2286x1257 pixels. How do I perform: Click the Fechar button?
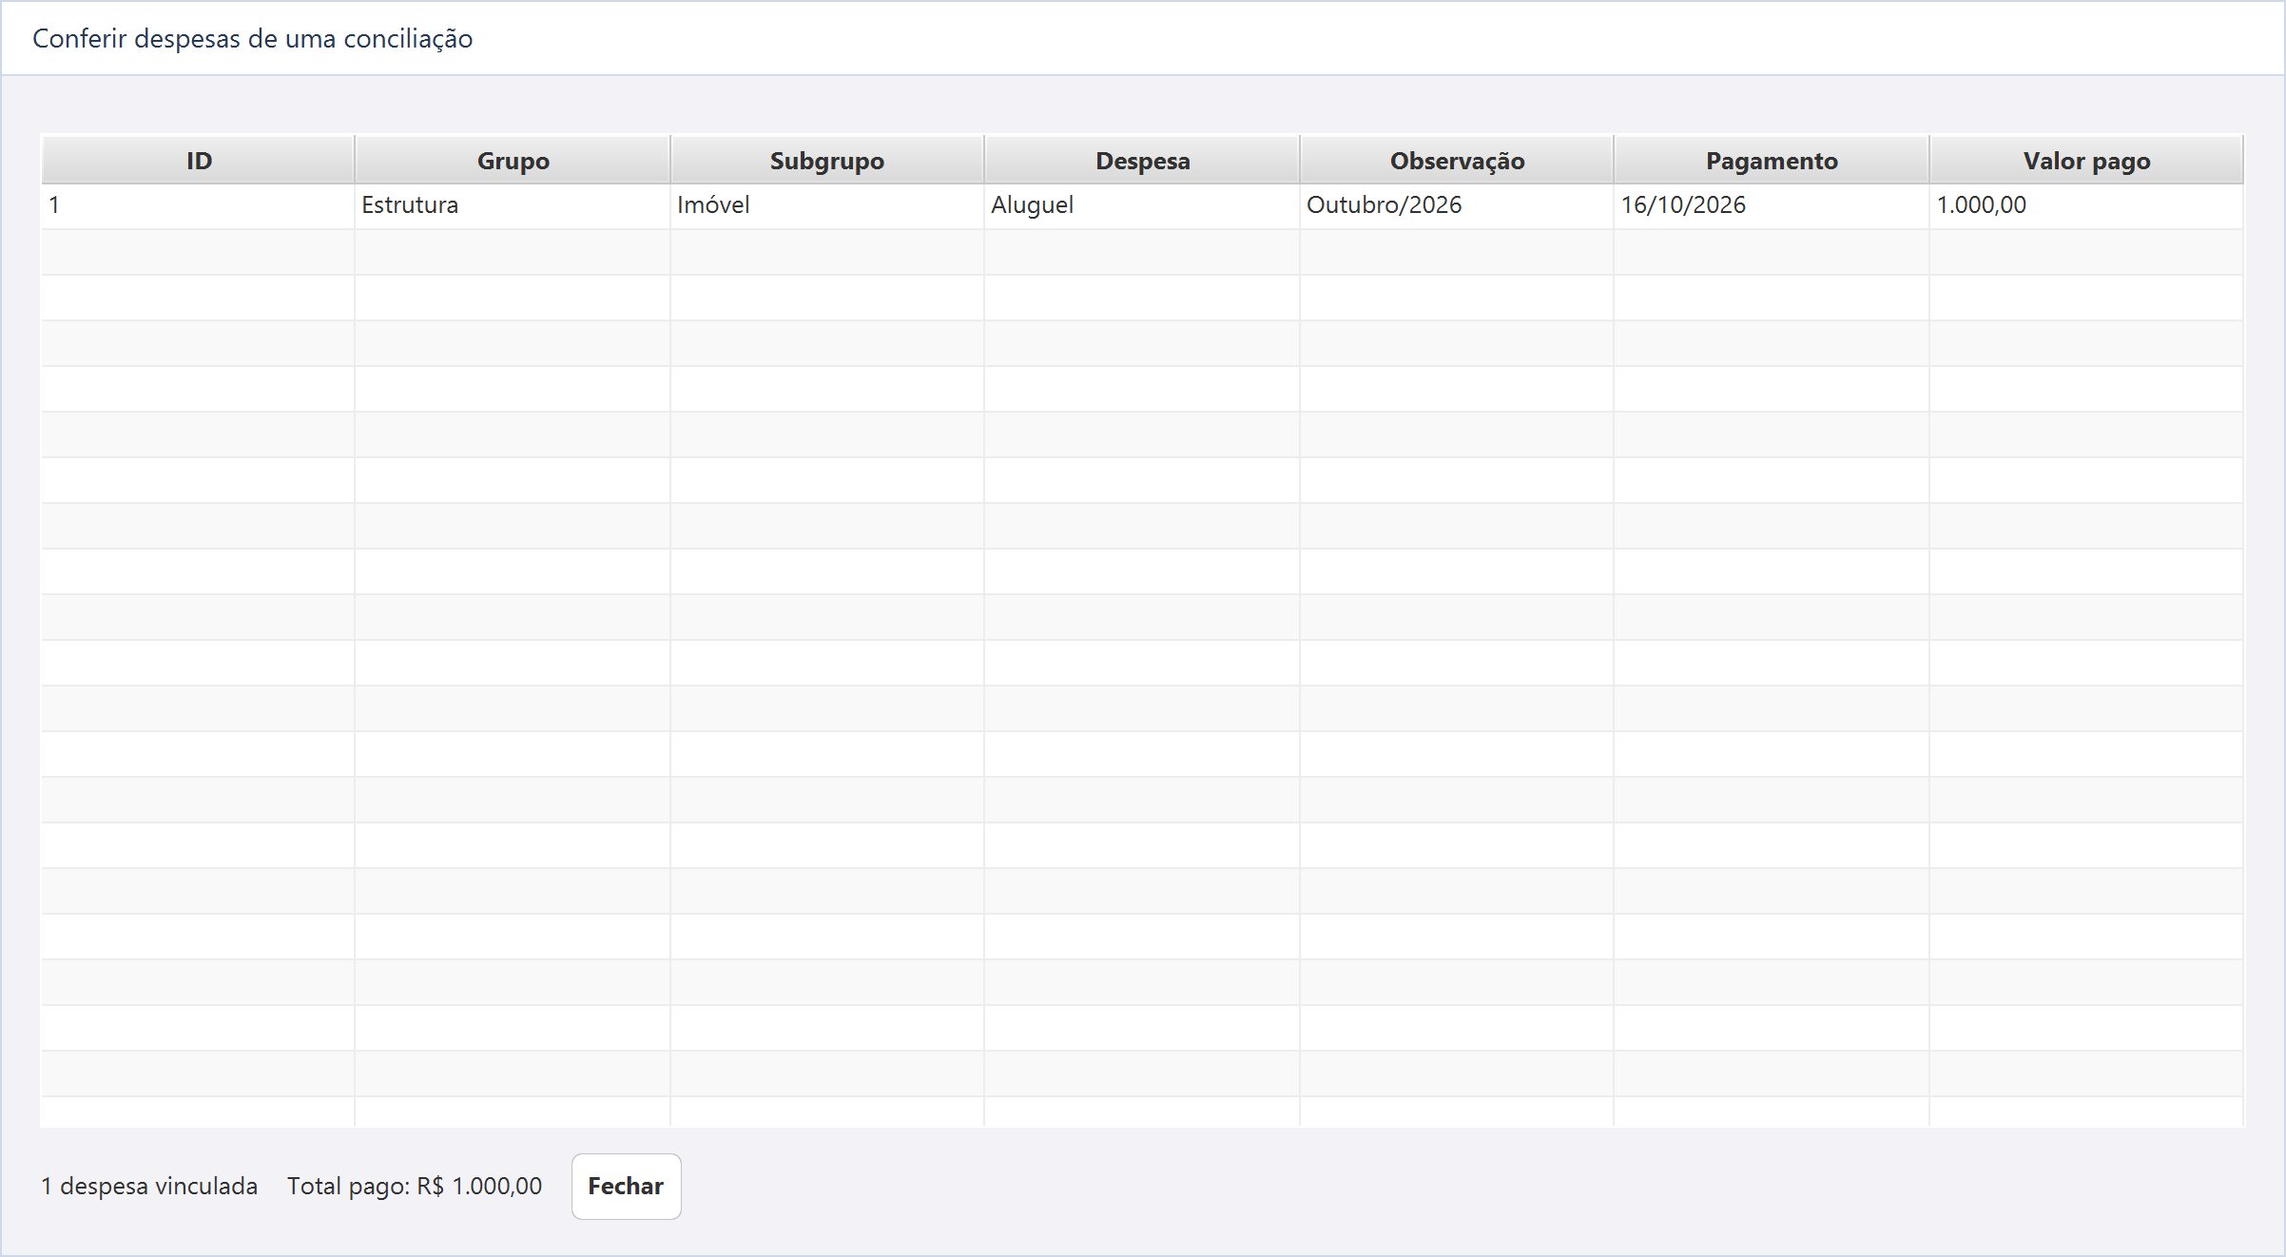point(626,1186)
